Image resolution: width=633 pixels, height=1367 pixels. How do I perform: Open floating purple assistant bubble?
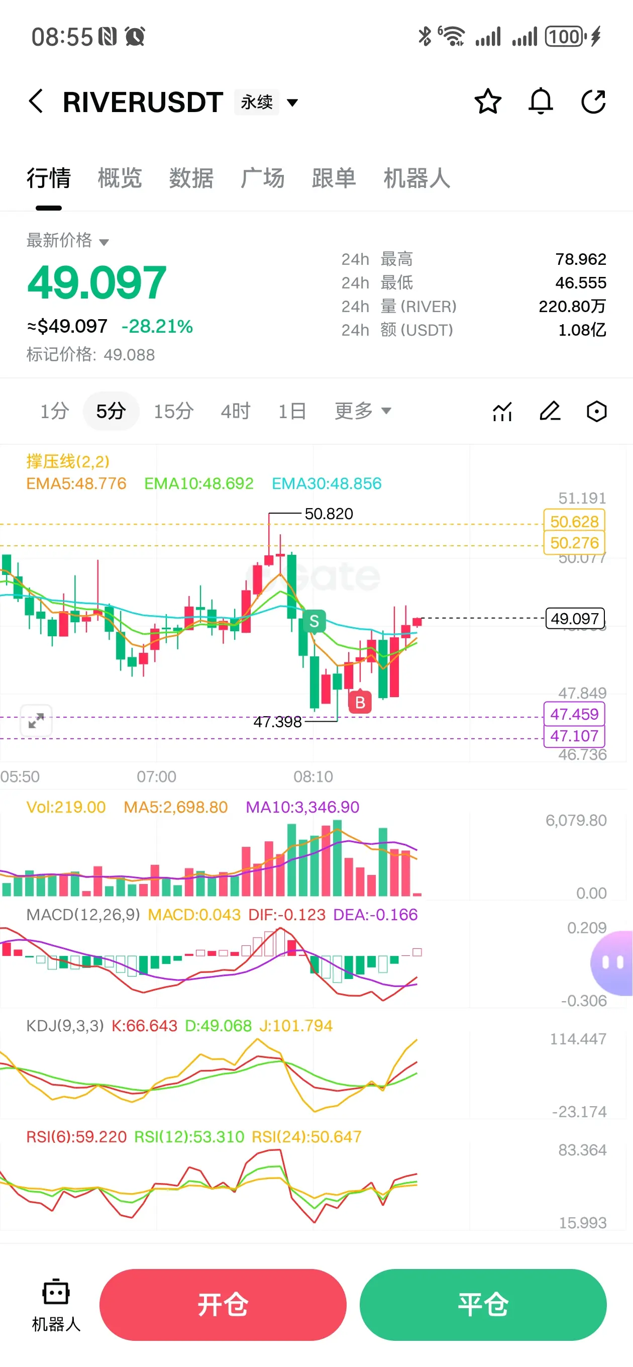[x=612, y=962]
